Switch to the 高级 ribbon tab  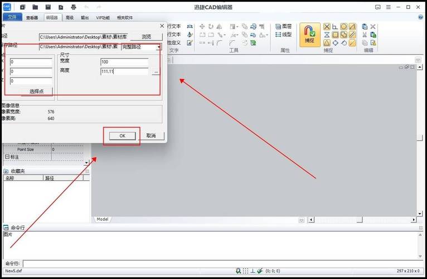pos(69,17)
